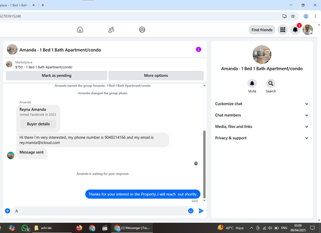
Task: Click the Mute bell icon in chat panel
Action: pos(252,83)
